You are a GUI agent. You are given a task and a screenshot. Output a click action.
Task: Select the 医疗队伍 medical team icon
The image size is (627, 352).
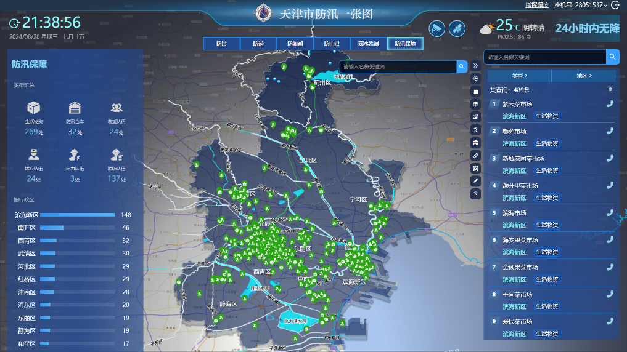pos(33,154)
